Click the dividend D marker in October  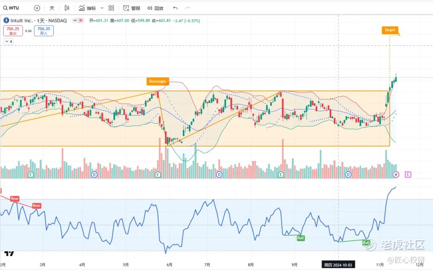[x=348, y=174]
